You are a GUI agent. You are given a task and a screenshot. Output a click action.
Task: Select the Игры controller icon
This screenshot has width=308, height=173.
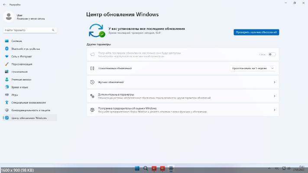(6, 95)
